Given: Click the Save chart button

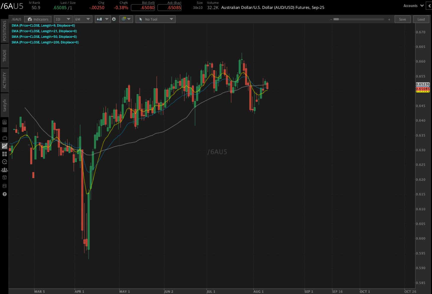Looking at the screenshot, I should click(402, 19).
